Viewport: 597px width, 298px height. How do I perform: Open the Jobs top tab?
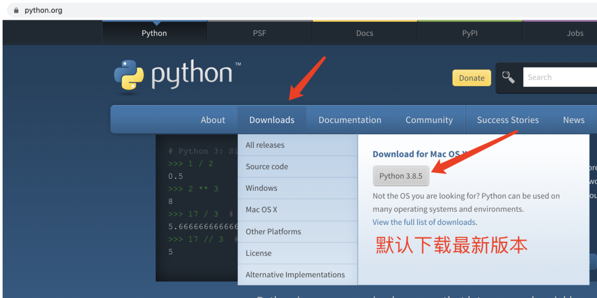point(575,33)
